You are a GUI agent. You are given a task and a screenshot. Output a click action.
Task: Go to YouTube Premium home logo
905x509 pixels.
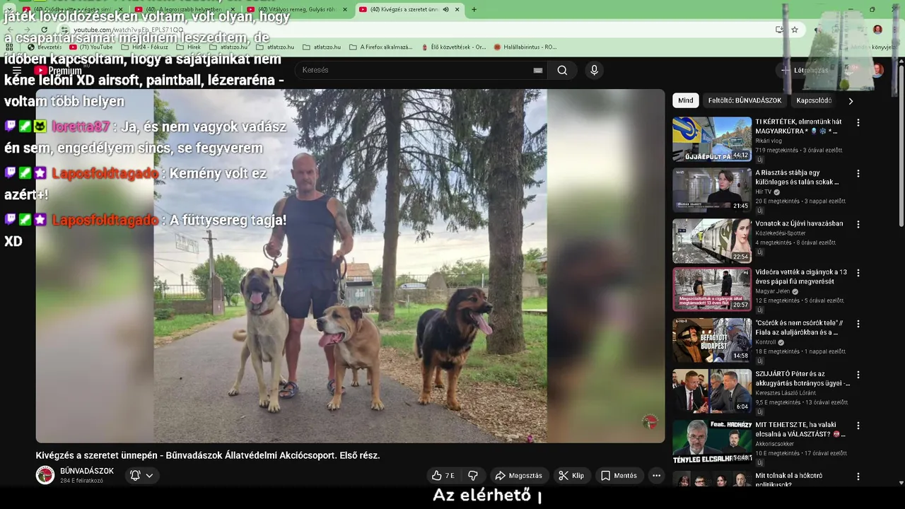tap(58, 71)
